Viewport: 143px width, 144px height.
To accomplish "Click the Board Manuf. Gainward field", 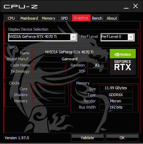I will [70, 59].
